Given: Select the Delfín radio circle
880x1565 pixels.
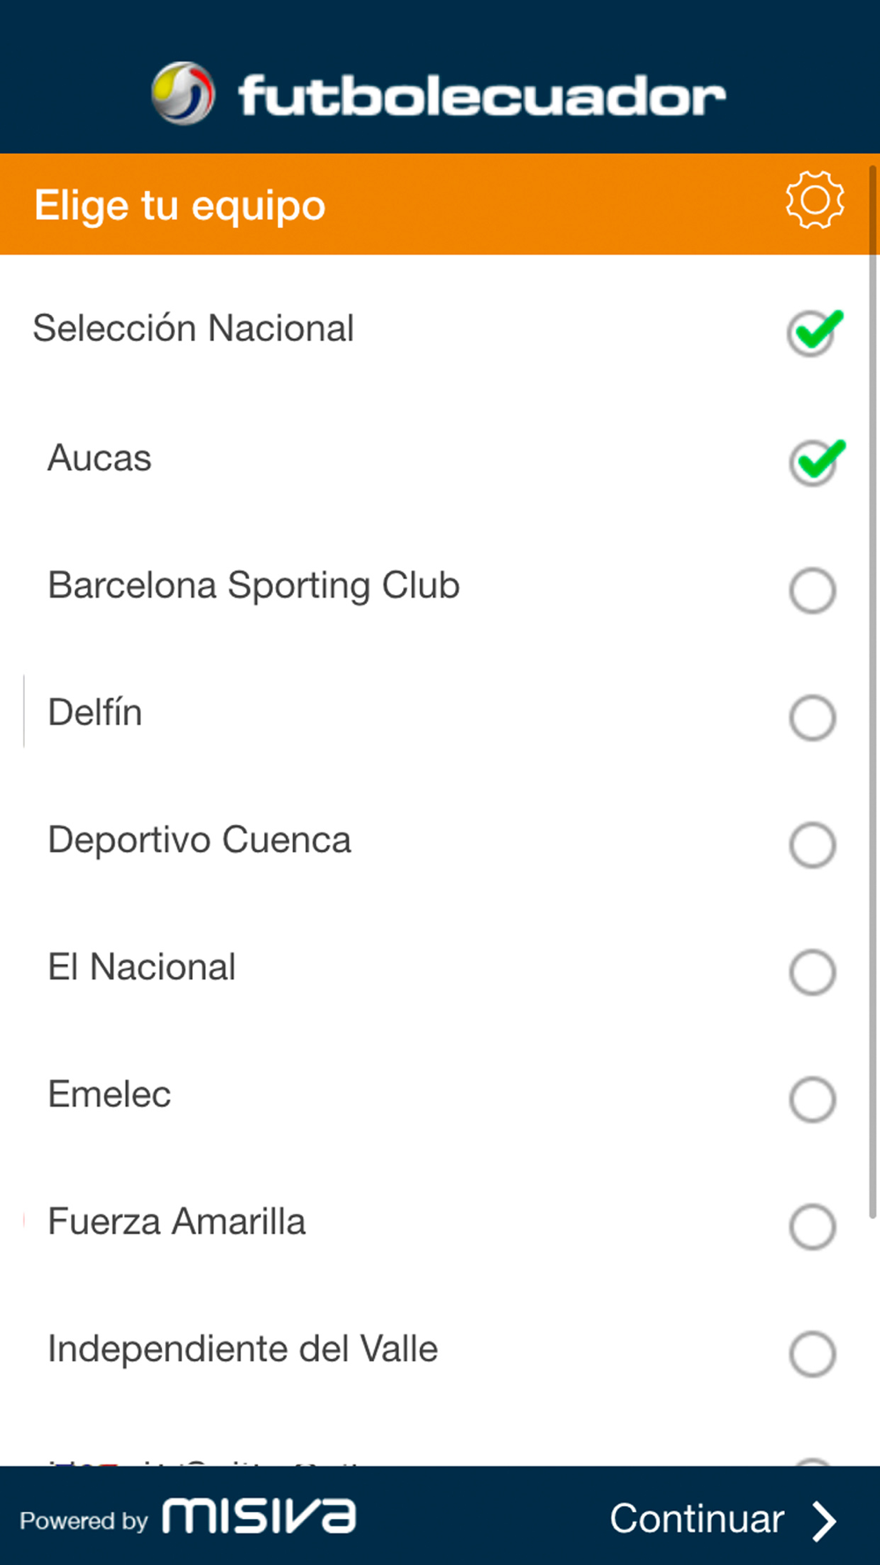Looking at the screenshot, I should point(812,717).
